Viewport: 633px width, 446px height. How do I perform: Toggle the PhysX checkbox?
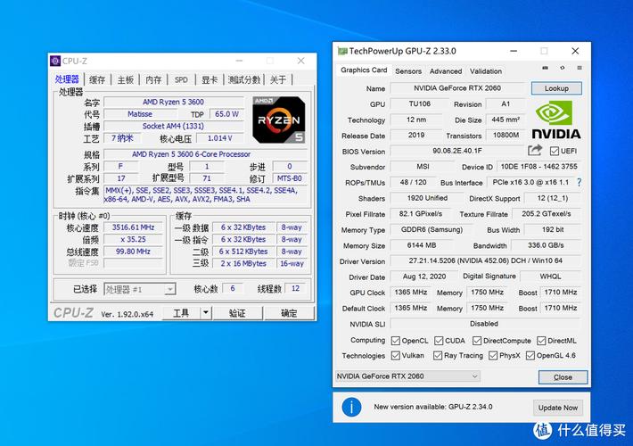(493, 356)
